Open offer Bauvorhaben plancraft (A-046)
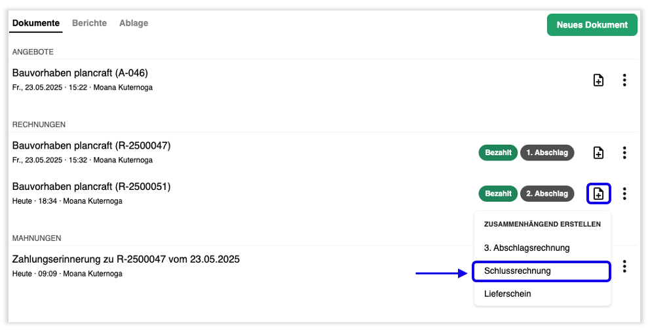This screenshot has width=648, height=332. tap(80, 73)
